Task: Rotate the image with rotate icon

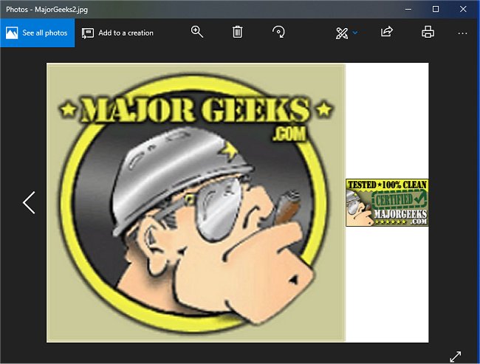Action: coord(278,32)
